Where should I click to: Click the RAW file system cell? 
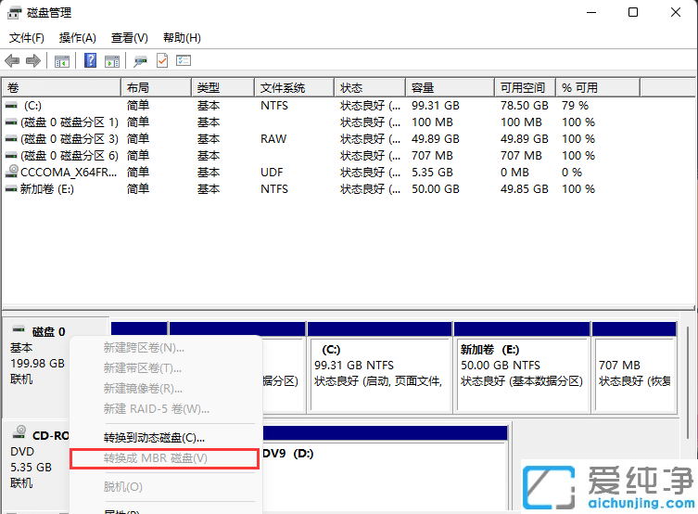[273, 139]
